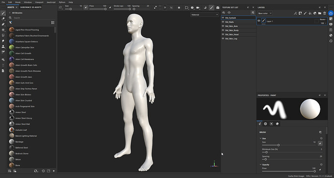Open the Base color channel dropdown
The height and width of the screenshot is (178, 334).
point(265,14)
